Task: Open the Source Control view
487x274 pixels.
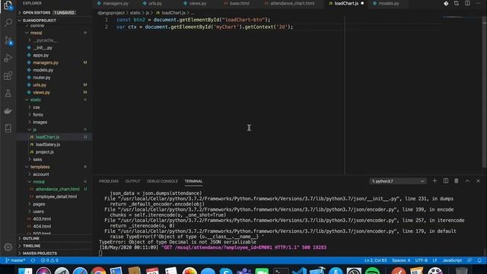Action: pyautogui.click(x=8, y=40)
